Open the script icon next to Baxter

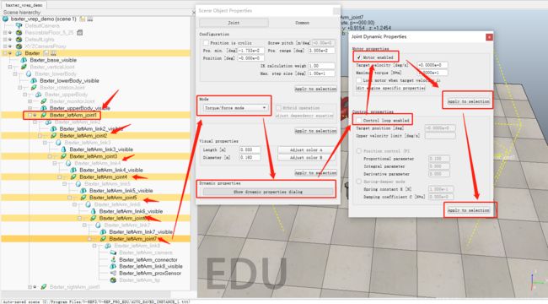(46, 53)
